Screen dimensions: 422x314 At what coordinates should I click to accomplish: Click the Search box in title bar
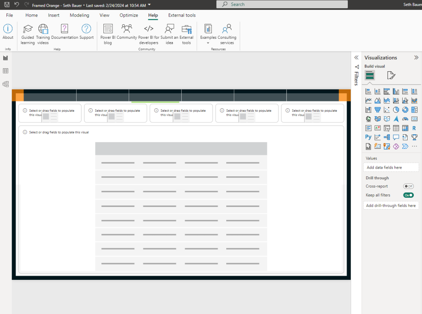point(282,4)
